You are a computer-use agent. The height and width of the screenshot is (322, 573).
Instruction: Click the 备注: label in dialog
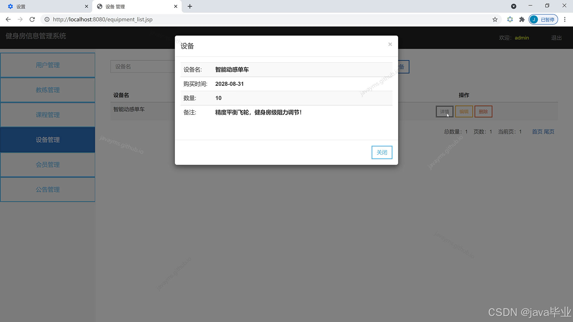pyautogui.click(x=190, y=112)
